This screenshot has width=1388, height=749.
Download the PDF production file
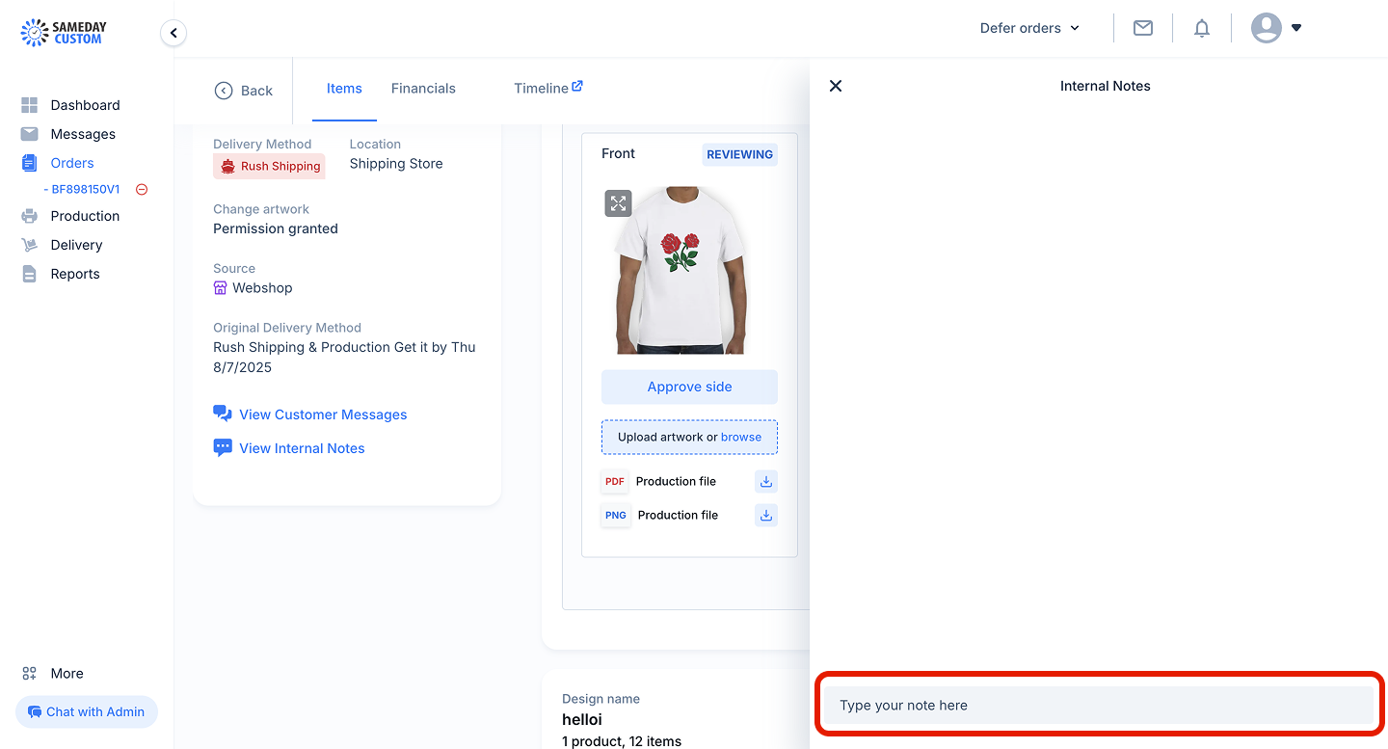[766, 481]
